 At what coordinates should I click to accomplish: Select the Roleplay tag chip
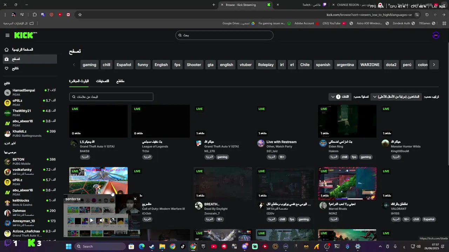266,65
